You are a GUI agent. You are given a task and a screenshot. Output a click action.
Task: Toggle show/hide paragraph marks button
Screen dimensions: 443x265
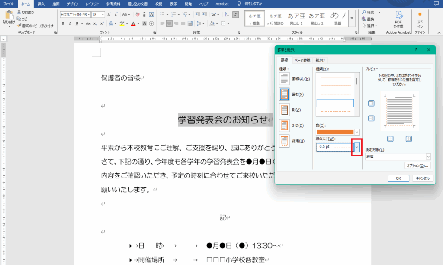[x=236, y=14]
